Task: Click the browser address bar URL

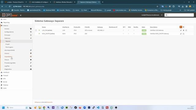Action: (x=33, y=6)
